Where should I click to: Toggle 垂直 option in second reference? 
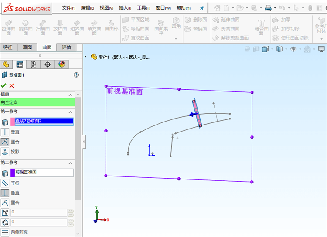click(x=5, y=193)
